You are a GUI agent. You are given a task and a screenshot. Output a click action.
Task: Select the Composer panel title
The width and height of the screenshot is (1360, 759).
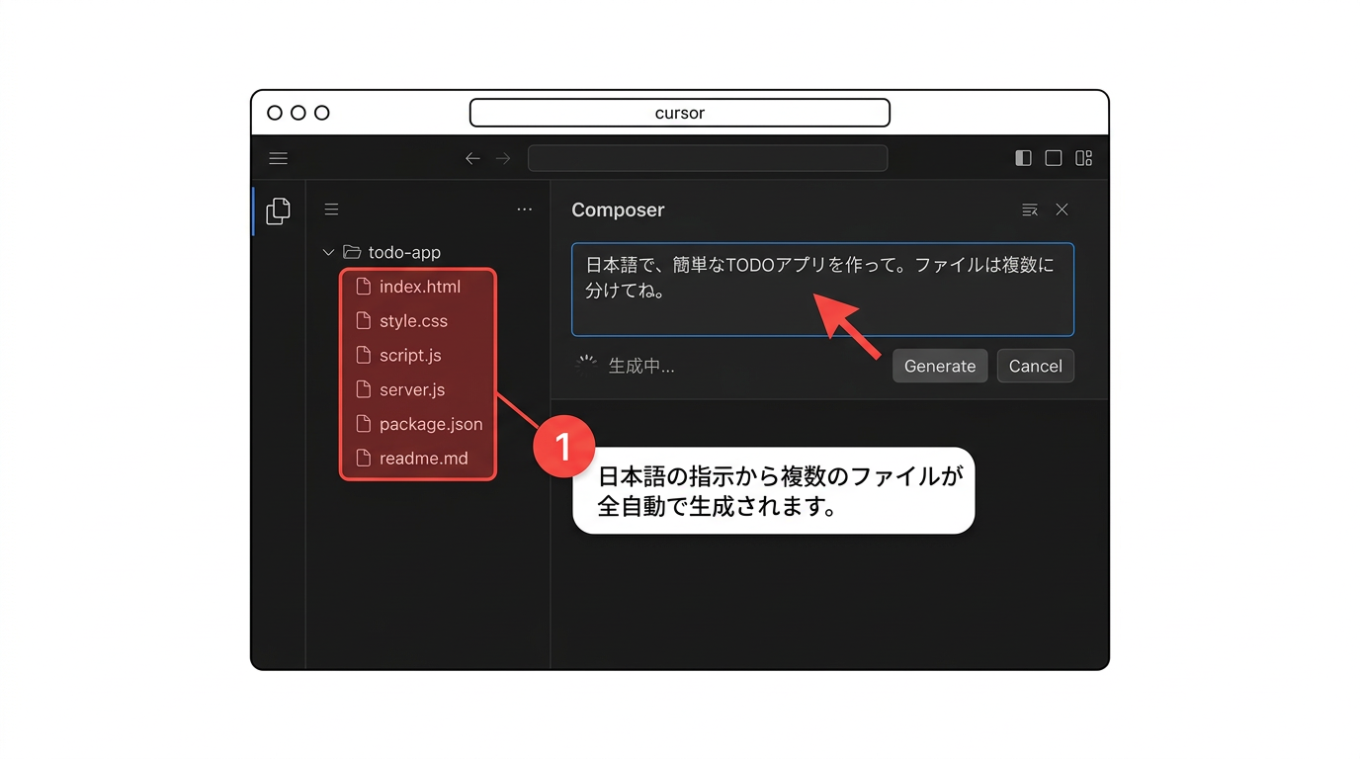point(617,210)
